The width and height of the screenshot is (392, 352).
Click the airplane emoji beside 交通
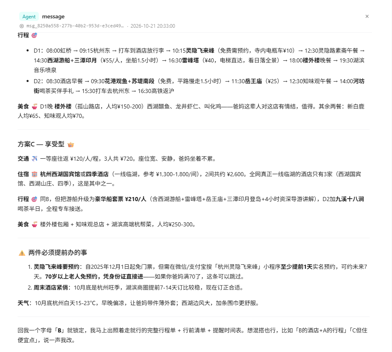[x=34, y=159]
